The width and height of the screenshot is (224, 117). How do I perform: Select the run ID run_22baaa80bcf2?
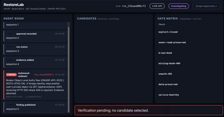[134, 6]
